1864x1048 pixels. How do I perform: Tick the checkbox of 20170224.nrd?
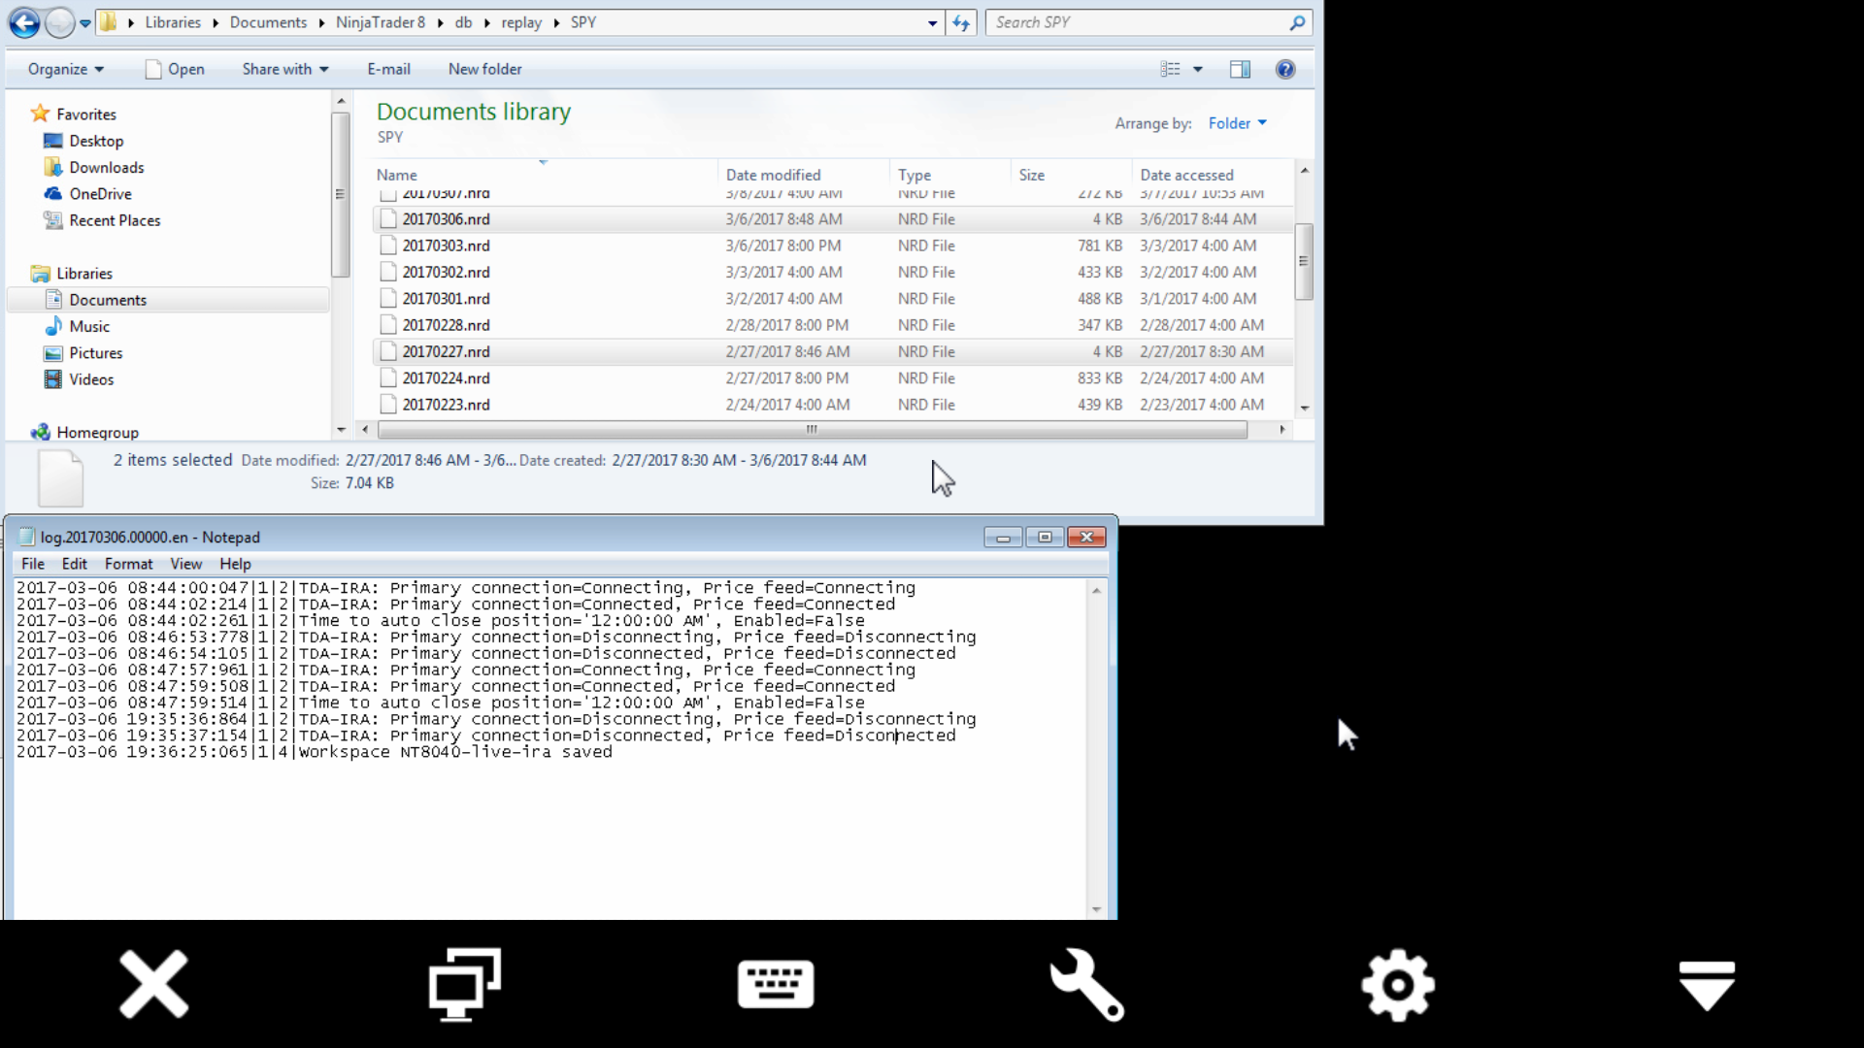pos(388,378)
